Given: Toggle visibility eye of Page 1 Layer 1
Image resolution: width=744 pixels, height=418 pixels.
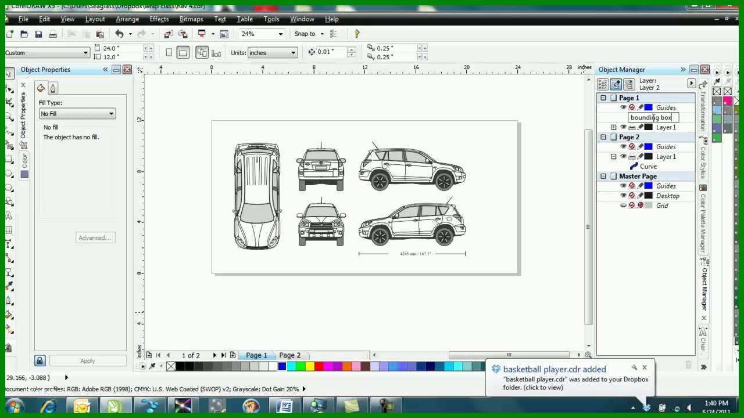Looking at the screenshot, I should tap(623, 127).
